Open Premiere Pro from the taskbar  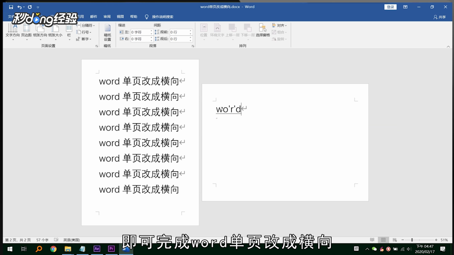pos(111,249)
